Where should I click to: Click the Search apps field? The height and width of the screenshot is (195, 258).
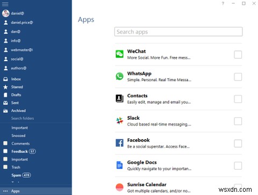coord(178,32)
